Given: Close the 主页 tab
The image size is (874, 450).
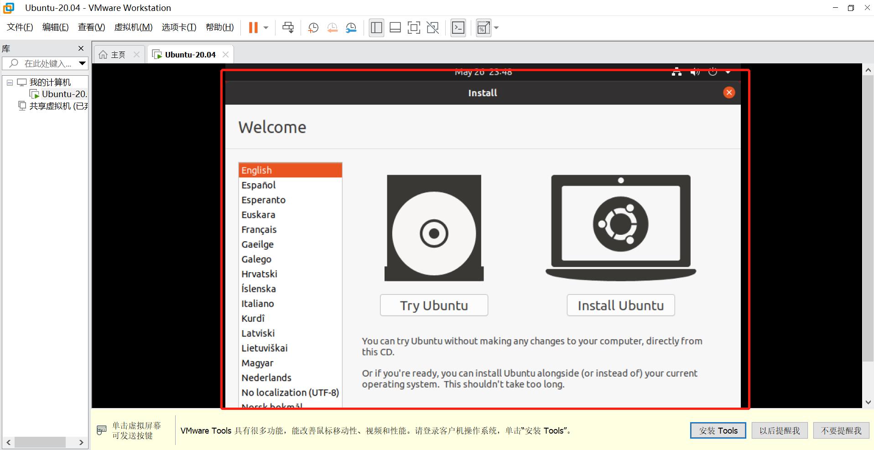Looking at the screenshot, I should [136, 55].
